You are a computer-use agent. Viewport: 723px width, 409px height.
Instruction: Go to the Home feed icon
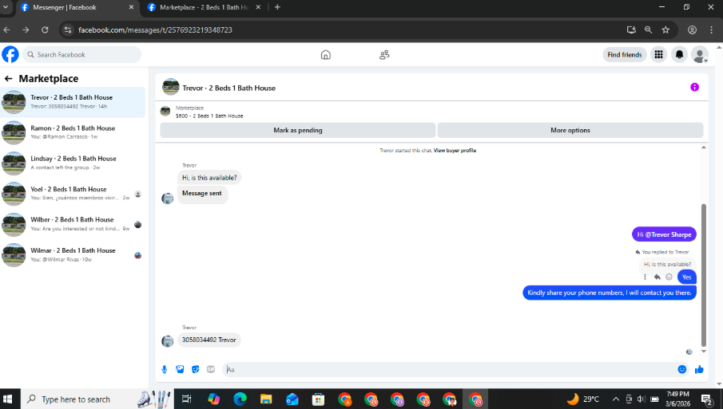point(325,55)
